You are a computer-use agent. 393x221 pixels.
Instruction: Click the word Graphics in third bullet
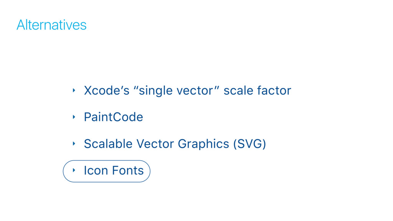[x=203, y=144]
